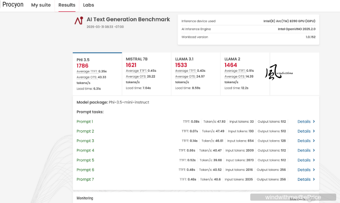Viewport: 340px width, 203px height.
Task: Click the Intel Arc B390 GPU device value
Action: (x=289, y=21)
